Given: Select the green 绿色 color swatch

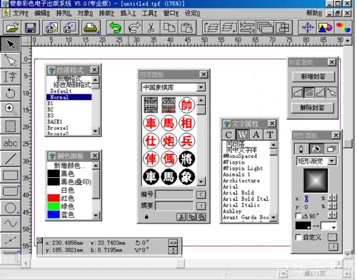Looking at the screenshot, I should [54, 206].
